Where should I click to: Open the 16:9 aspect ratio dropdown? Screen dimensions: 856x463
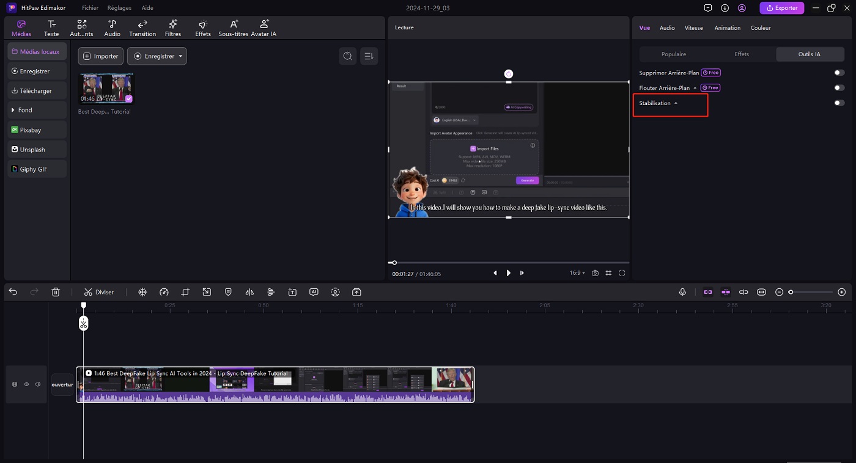577,273
